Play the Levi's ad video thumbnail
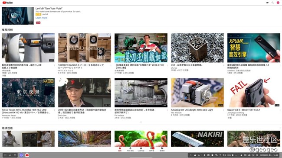282x158 pixels. click(x=18, y=16)
